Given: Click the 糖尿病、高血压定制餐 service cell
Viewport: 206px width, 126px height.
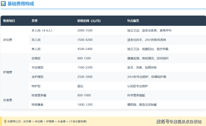Looking at the screenshot, I should (x=142, y=105).
